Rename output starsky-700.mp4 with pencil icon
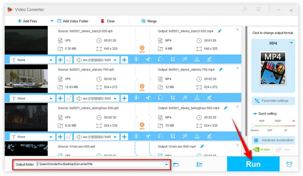 click(221, 70)
